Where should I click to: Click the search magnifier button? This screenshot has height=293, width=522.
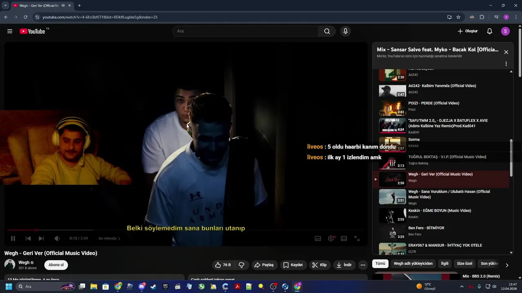327,31
